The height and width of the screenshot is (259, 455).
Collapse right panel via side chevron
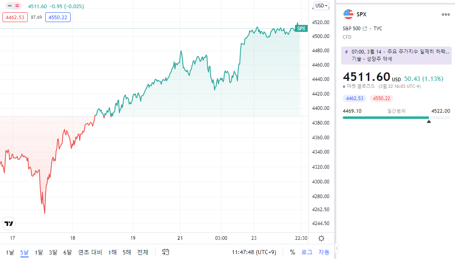(336, 248)
